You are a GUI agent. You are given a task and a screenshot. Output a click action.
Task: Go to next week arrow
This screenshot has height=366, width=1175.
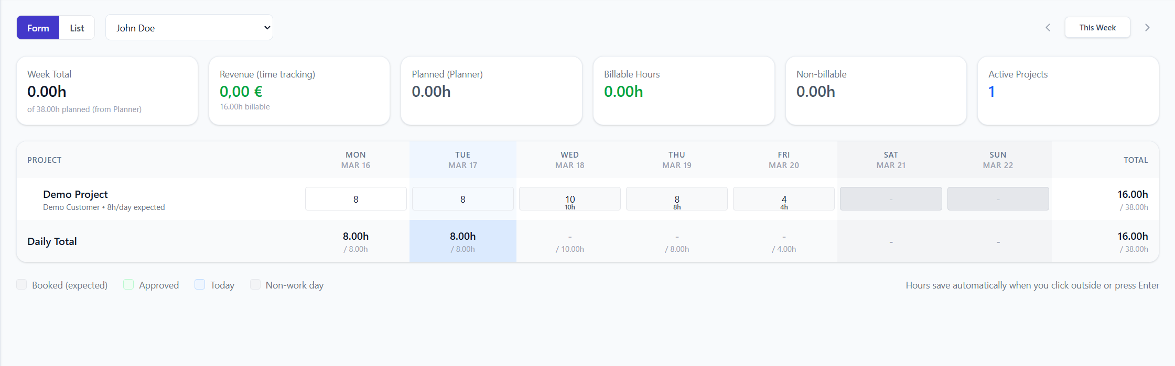pos(1147,28)
